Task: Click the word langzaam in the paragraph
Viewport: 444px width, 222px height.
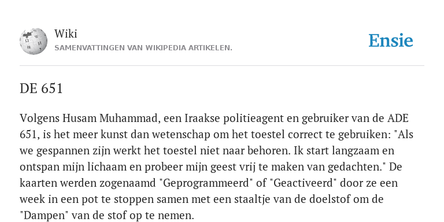Action: [351, 151]
